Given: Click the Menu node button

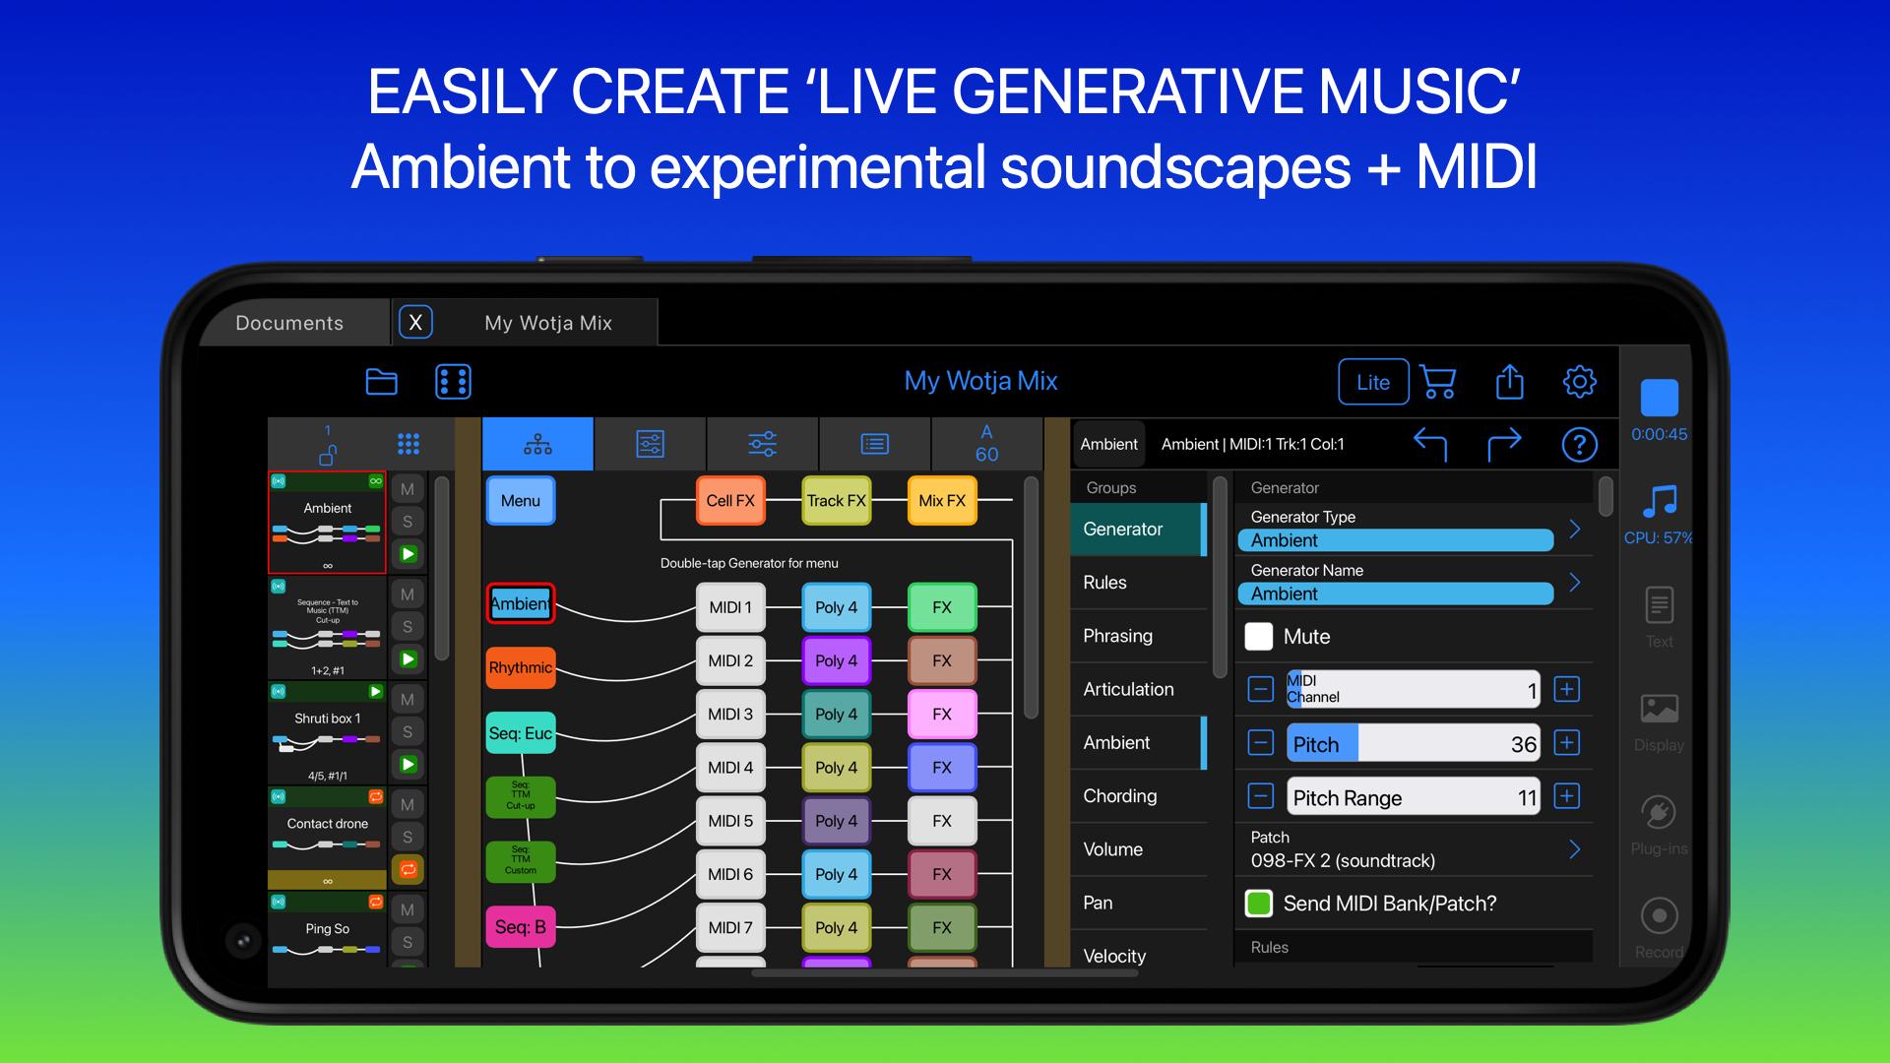Looking at the screenshot, I should 520,500.
